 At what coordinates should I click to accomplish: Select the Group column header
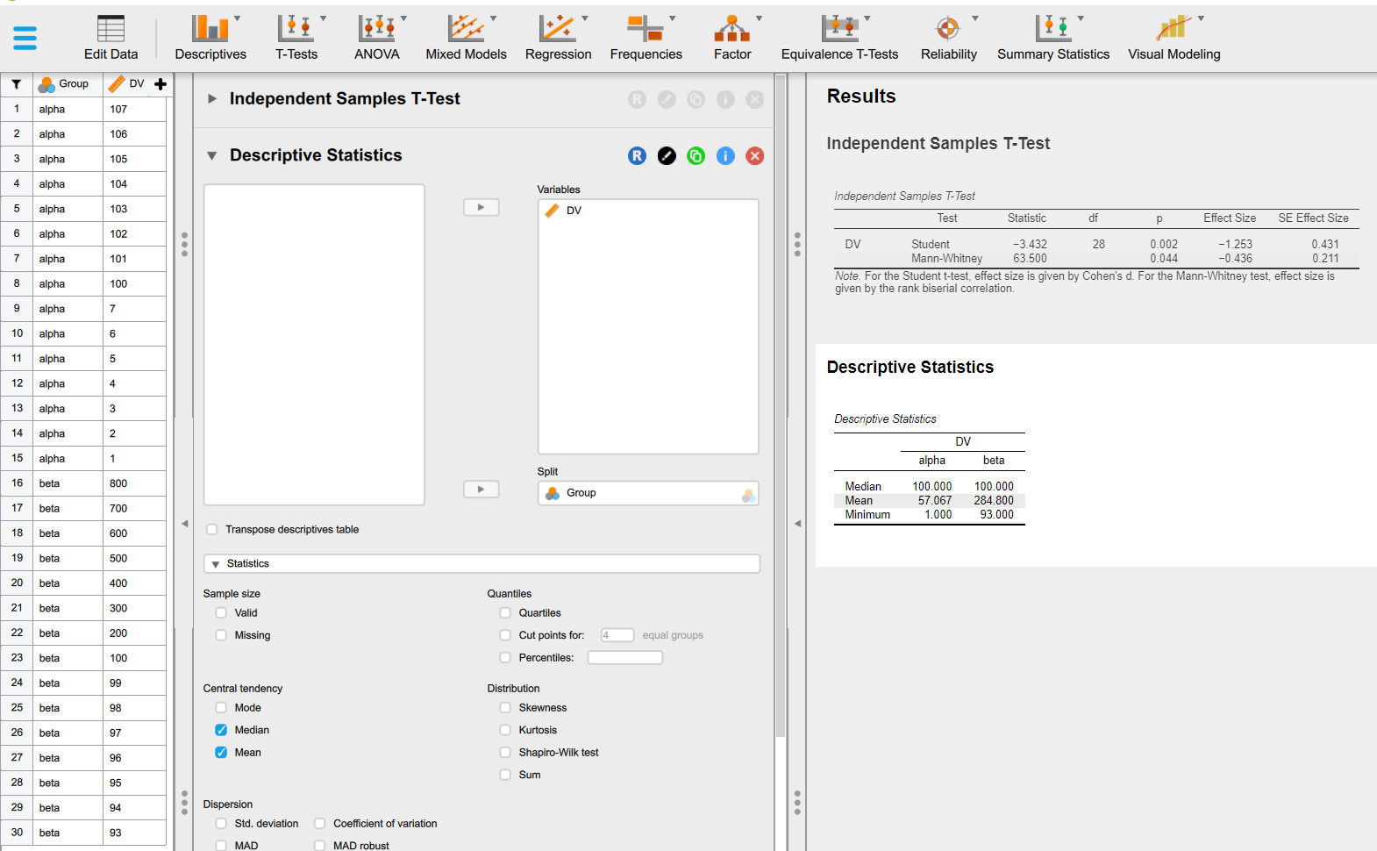[68, 84]
